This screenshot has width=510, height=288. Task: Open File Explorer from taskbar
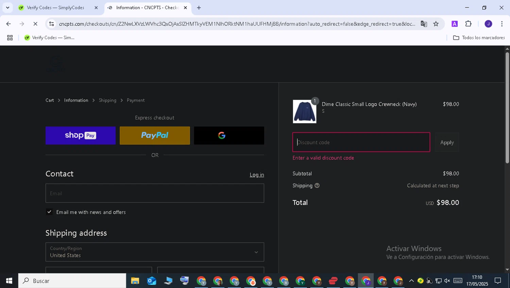click(x=135, y=281)
